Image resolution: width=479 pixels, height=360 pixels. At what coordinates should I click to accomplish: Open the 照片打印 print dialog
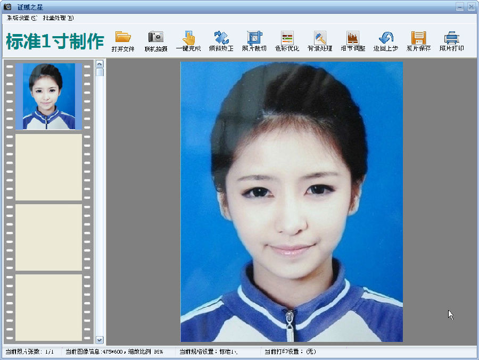pos(451,41)
